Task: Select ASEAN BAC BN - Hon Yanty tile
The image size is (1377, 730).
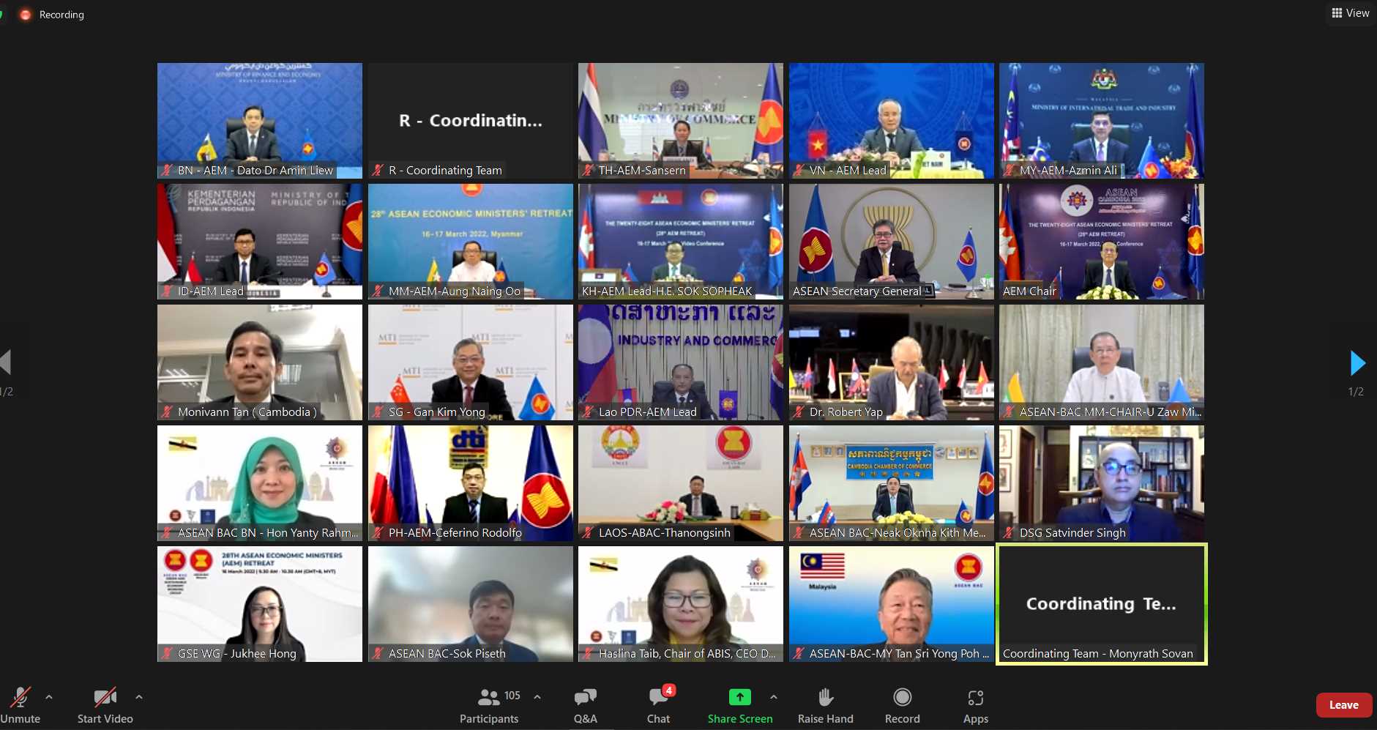Action: pos(260,483)
